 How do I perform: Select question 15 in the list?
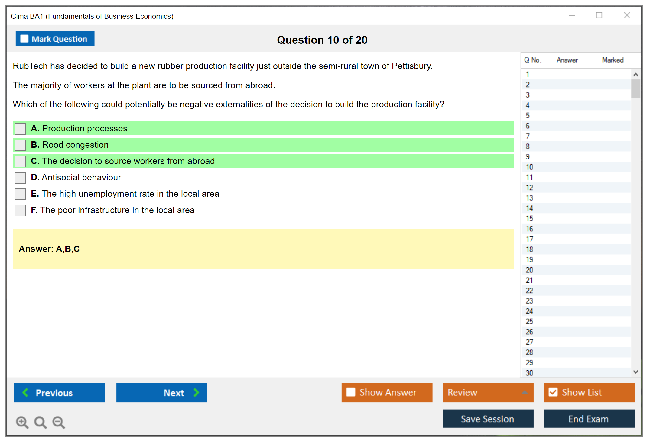click(x=529, y=219)
